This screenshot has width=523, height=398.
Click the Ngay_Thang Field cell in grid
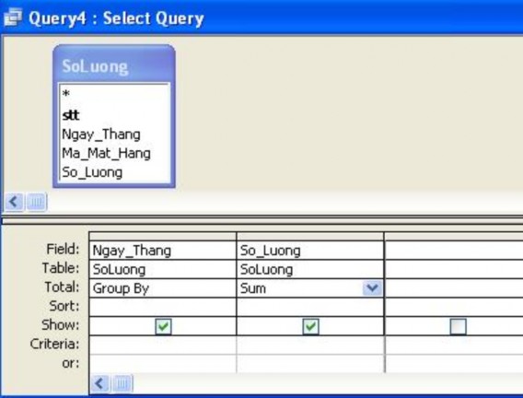click(x=163, y=251)
